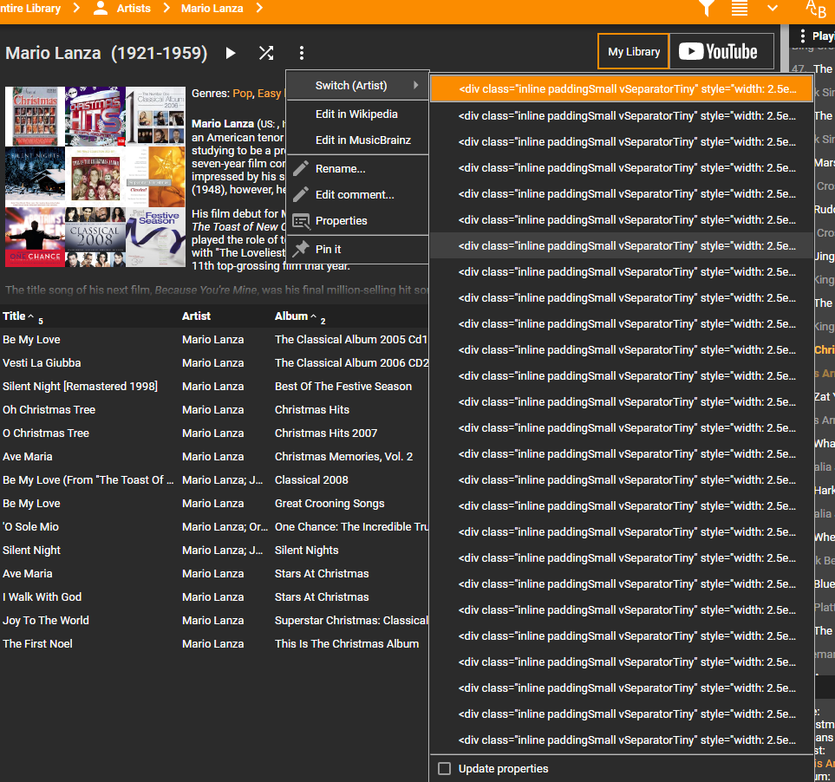Sort tracks by the Title column

pos(14,316)
